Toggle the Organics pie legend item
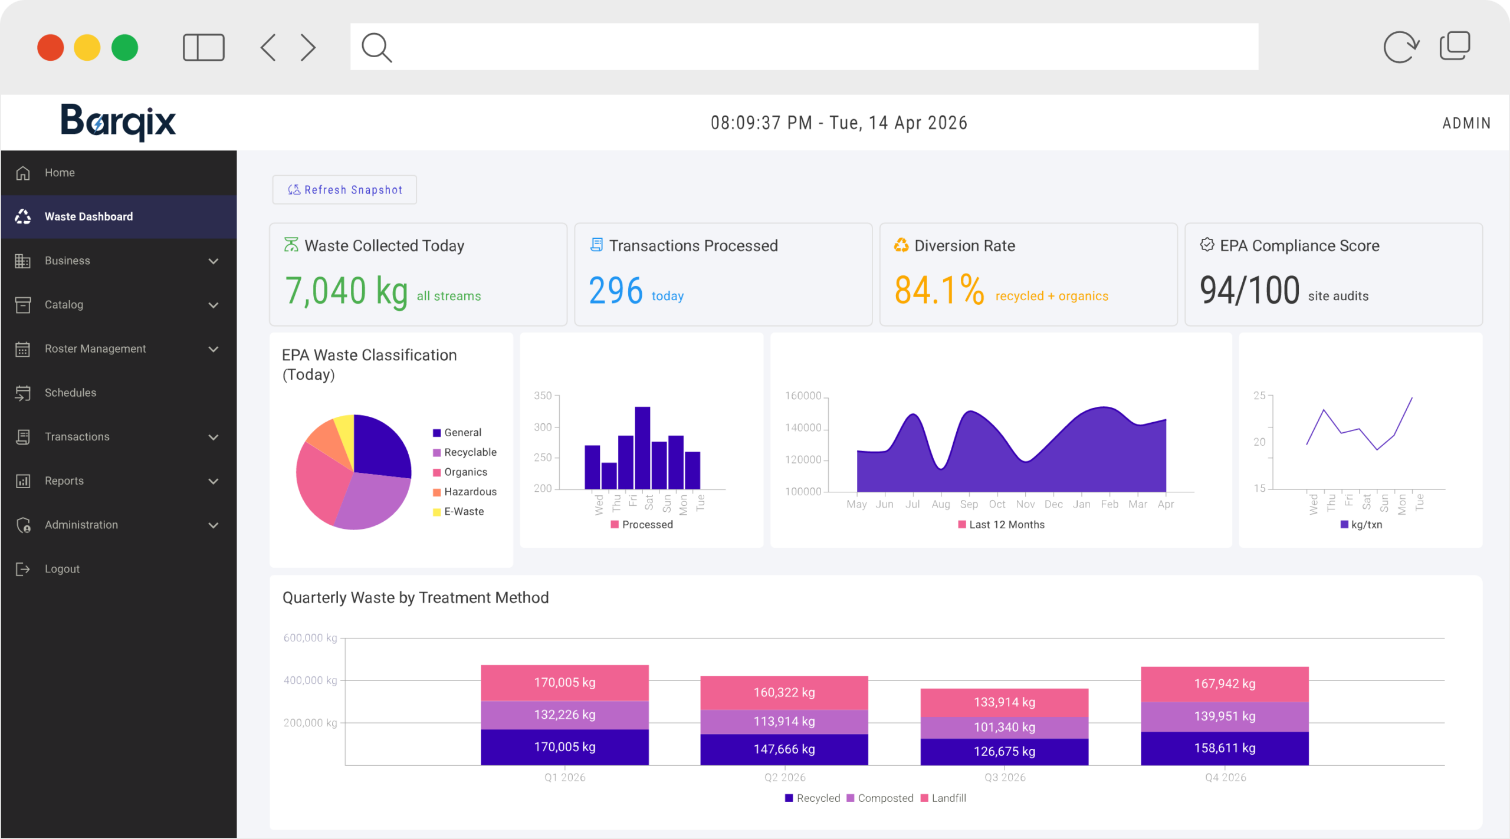This screenshot has height=839, width=1510. coord(460,472)
